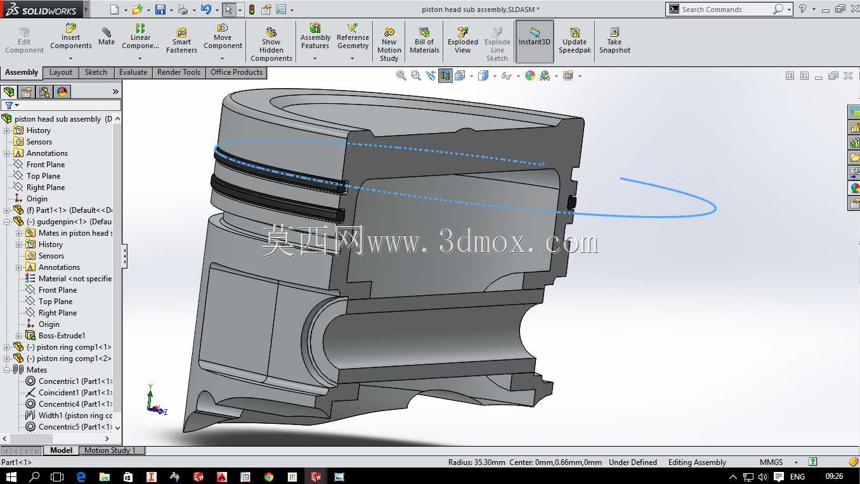Open Bill of Materials tool

[425, 41]
